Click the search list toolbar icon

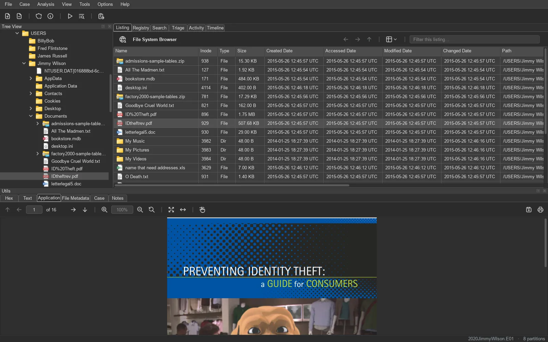click(x=82, y=16)
